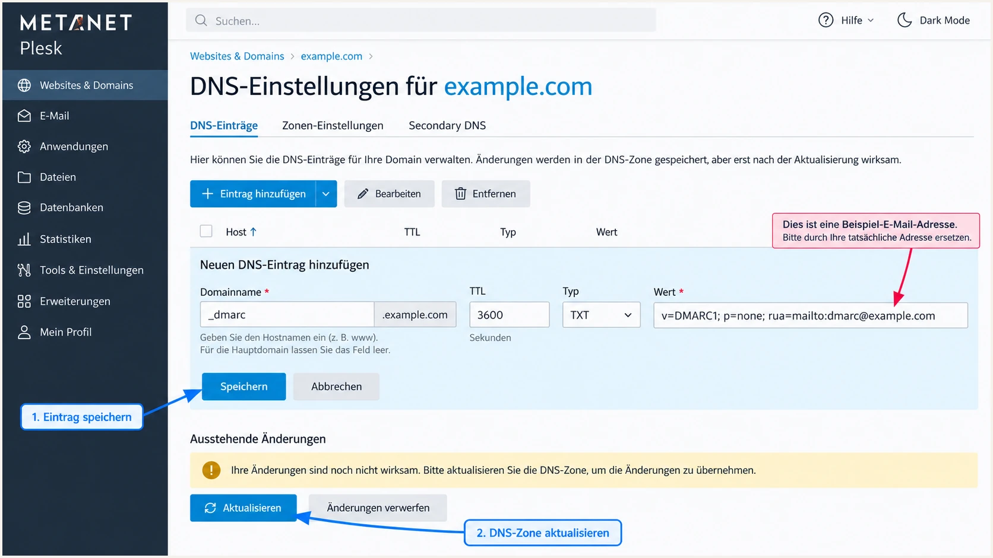Open Tools & Einstellungen icon in sidebar
Viewport: 993px width, 558px height.
(24, 270)
